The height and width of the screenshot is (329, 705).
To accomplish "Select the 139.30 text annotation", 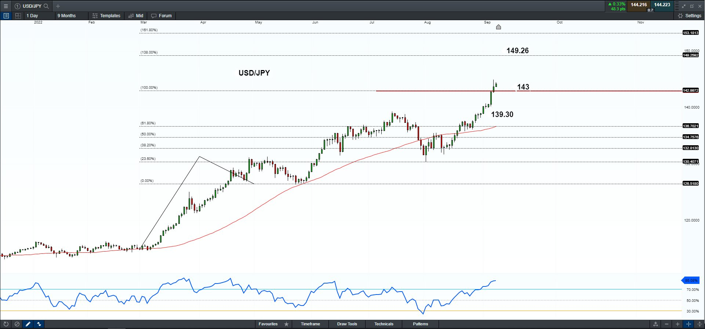I will coord(502,114).
